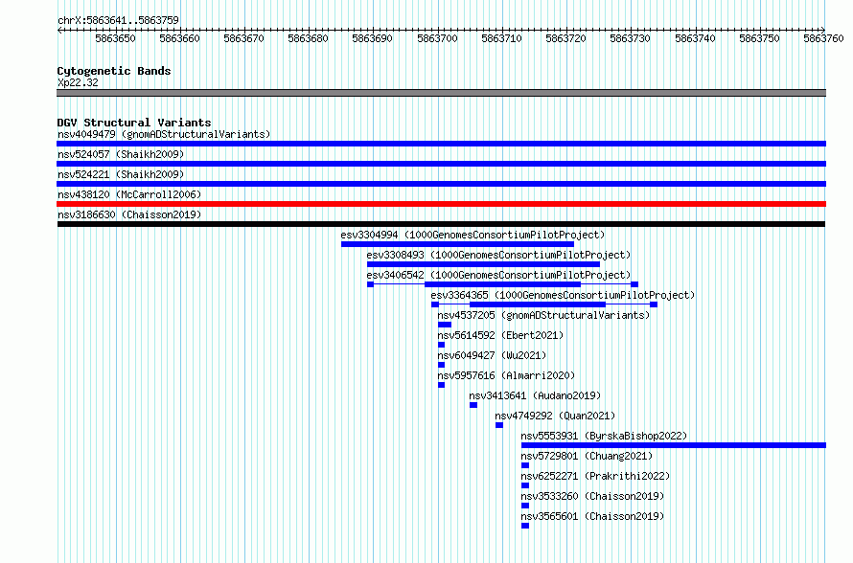Click the 5863650 ruler position label
This screenshot has width=853, height=563.
[115, 38]
